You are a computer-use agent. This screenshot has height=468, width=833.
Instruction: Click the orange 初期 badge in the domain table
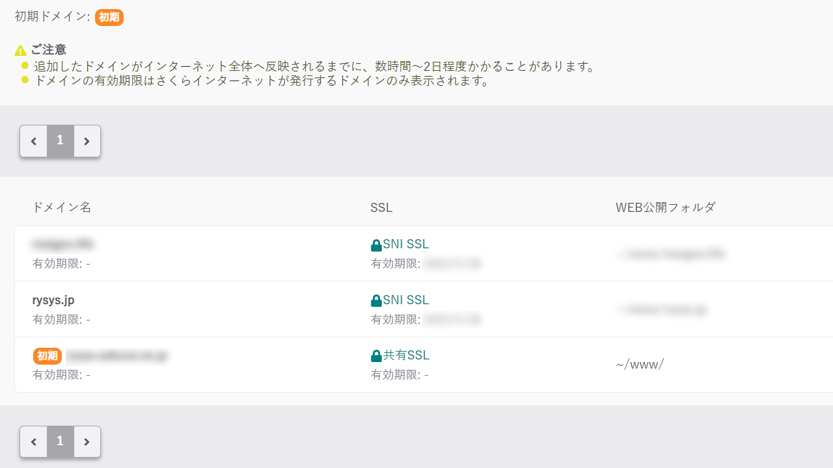[x=48, y=356]
